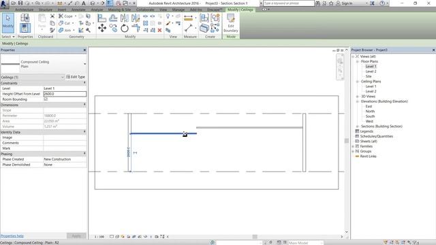Click the drawing area vertical scrollbar thumb
Screen dimensions: 436x245
tap(347, 141)
